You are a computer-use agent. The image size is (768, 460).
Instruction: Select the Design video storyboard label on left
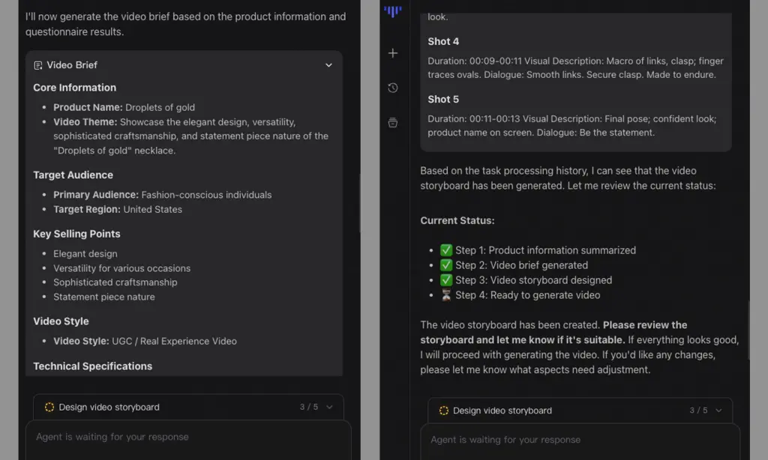point(109,407)
